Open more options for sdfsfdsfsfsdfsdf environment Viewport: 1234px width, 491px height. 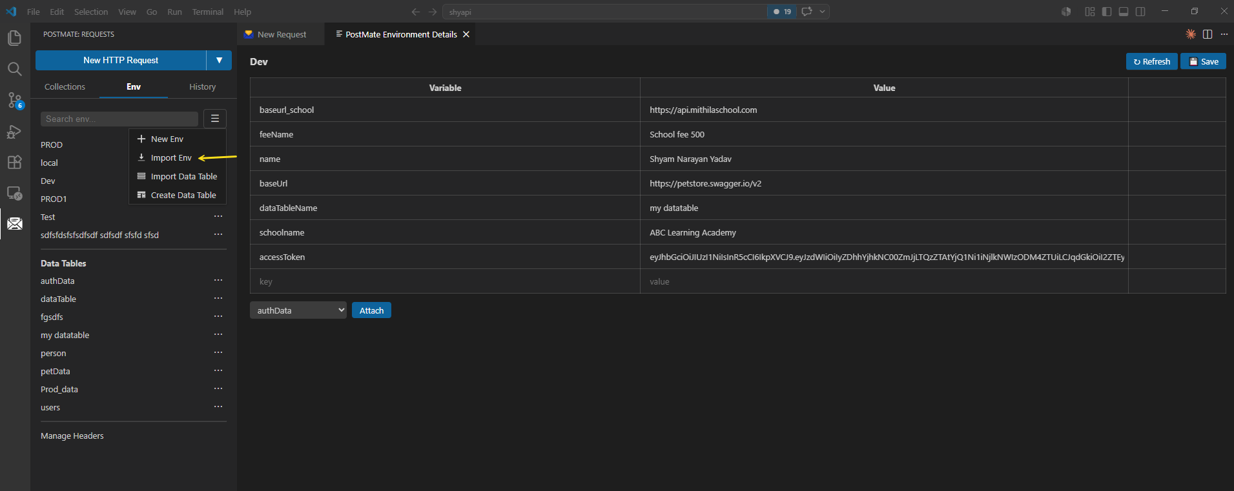[x=218, y=235]
